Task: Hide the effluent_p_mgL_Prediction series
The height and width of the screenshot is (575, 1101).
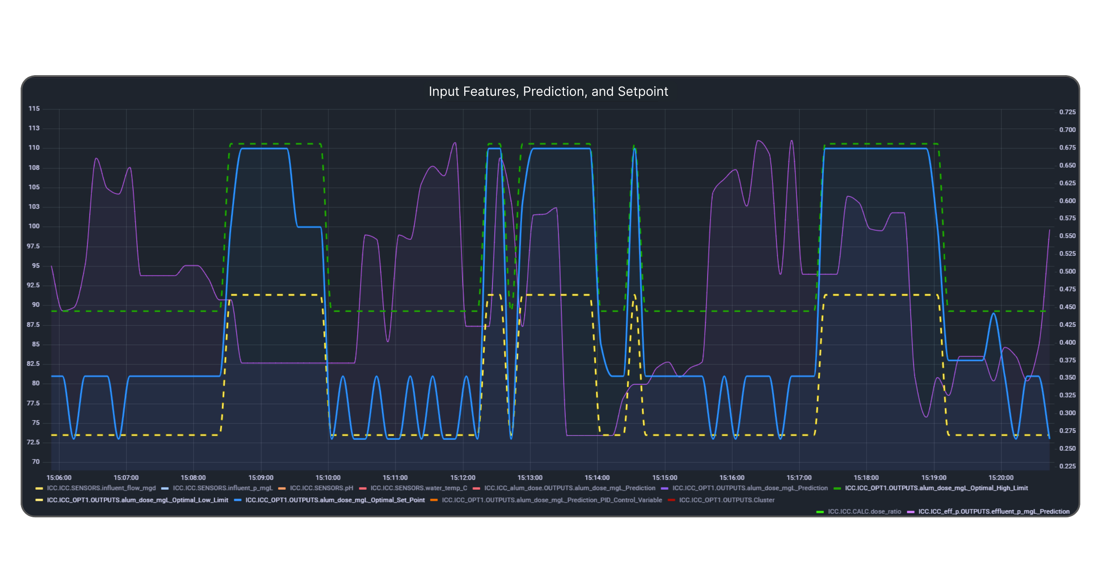Action: coord(994,511)
